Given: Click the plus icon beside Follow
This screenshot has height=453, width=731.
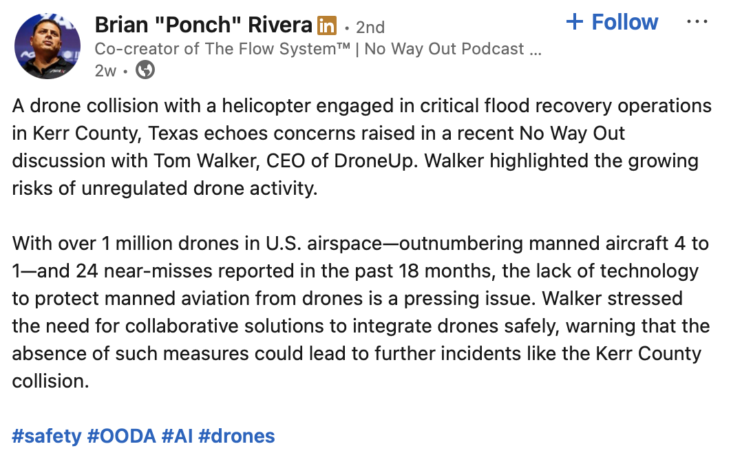Looking at the screenshot, I should coord(574,21).
